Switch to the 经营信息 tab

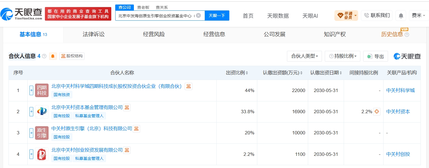(x=214, y=34)
